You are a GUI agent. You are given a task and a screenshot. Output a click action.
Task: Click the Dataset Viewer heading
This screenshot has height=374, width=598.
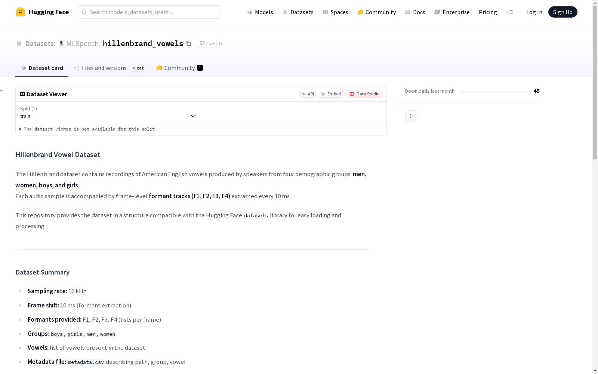tap(47, 94)
